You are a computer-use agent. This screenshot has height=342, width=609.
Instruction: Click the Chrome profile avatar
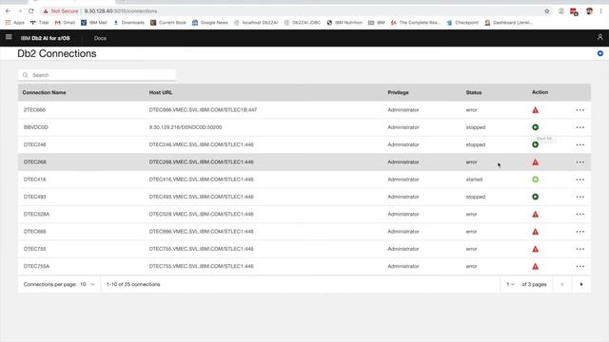point(589,10)
